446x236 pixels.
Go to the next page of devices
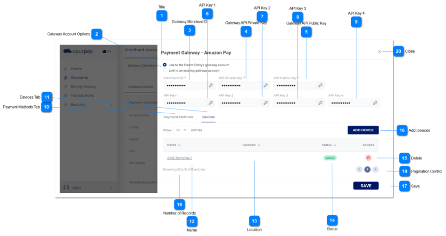[x=375, y=169]
